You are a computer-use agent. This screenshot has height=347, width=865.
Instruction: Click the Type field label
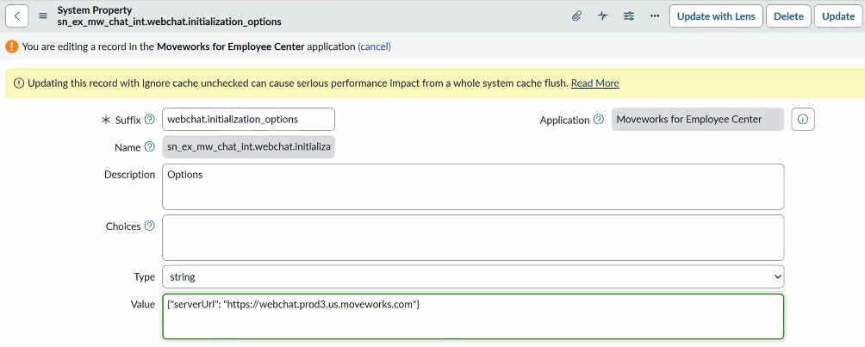[145, 276]
